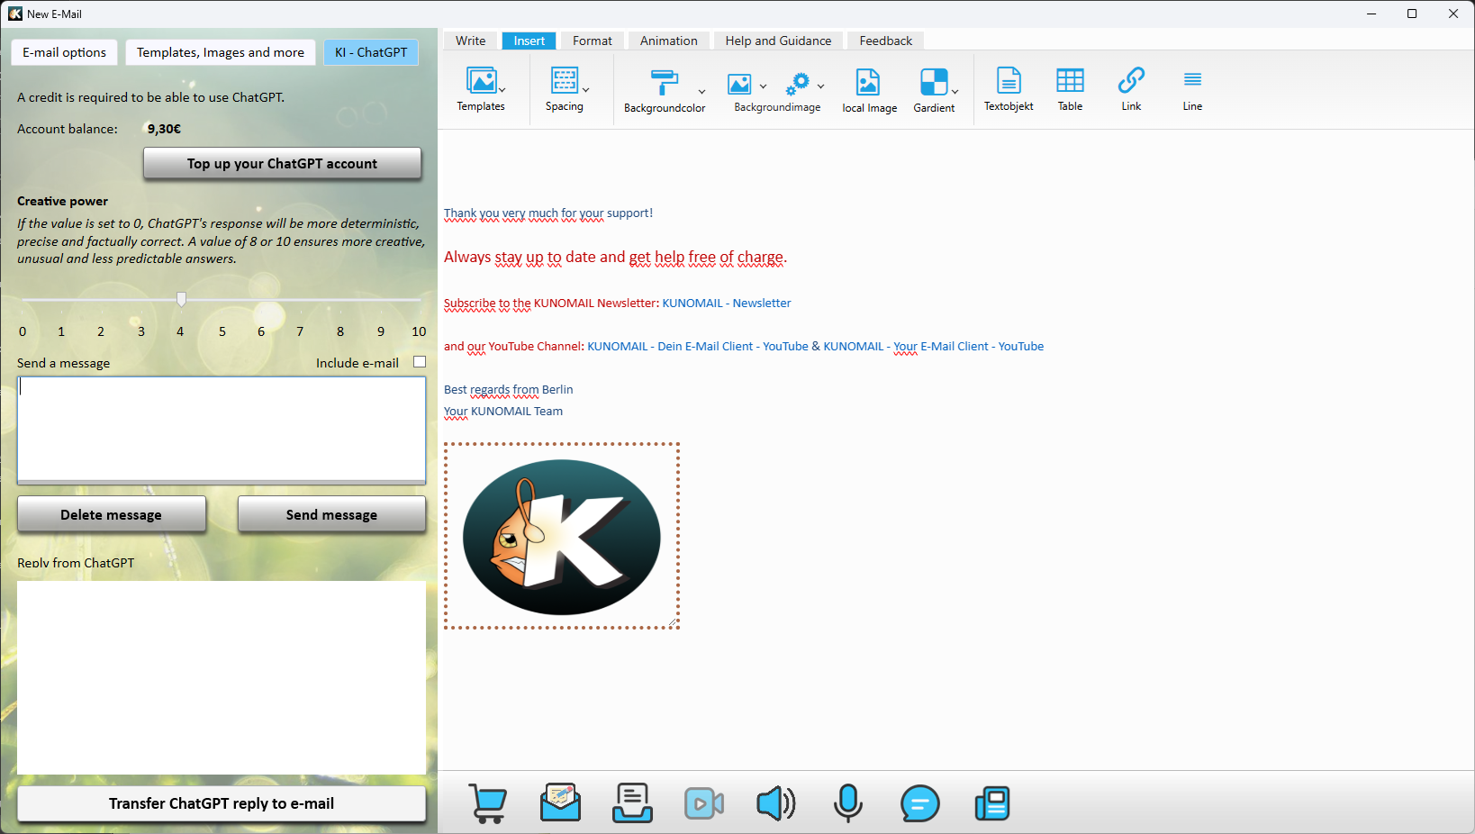Click the Reply from ChatGPT text area
The image size is (1475, 834).
tap(222, 677)
